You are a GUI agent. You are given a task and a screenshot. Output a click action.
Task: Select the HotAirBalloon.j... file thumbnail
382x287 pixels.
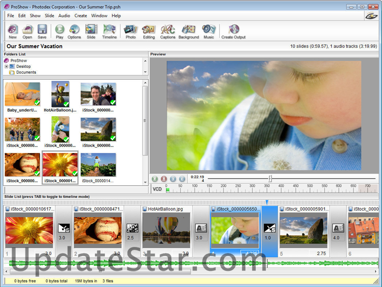point(60,94)
